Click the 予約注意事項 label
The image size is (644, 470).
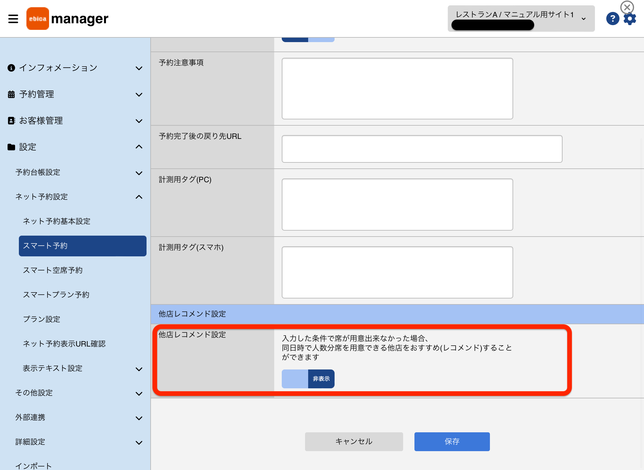[181, 63]
